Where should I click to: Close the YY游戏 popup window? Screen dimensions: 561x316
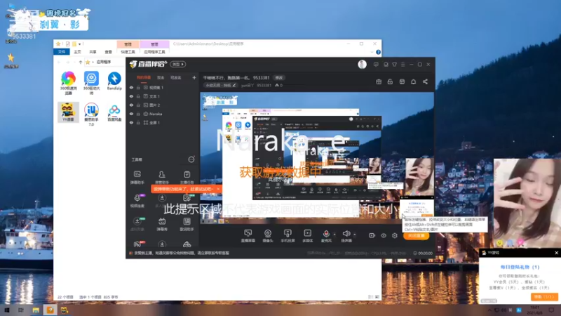pos(556,253)
